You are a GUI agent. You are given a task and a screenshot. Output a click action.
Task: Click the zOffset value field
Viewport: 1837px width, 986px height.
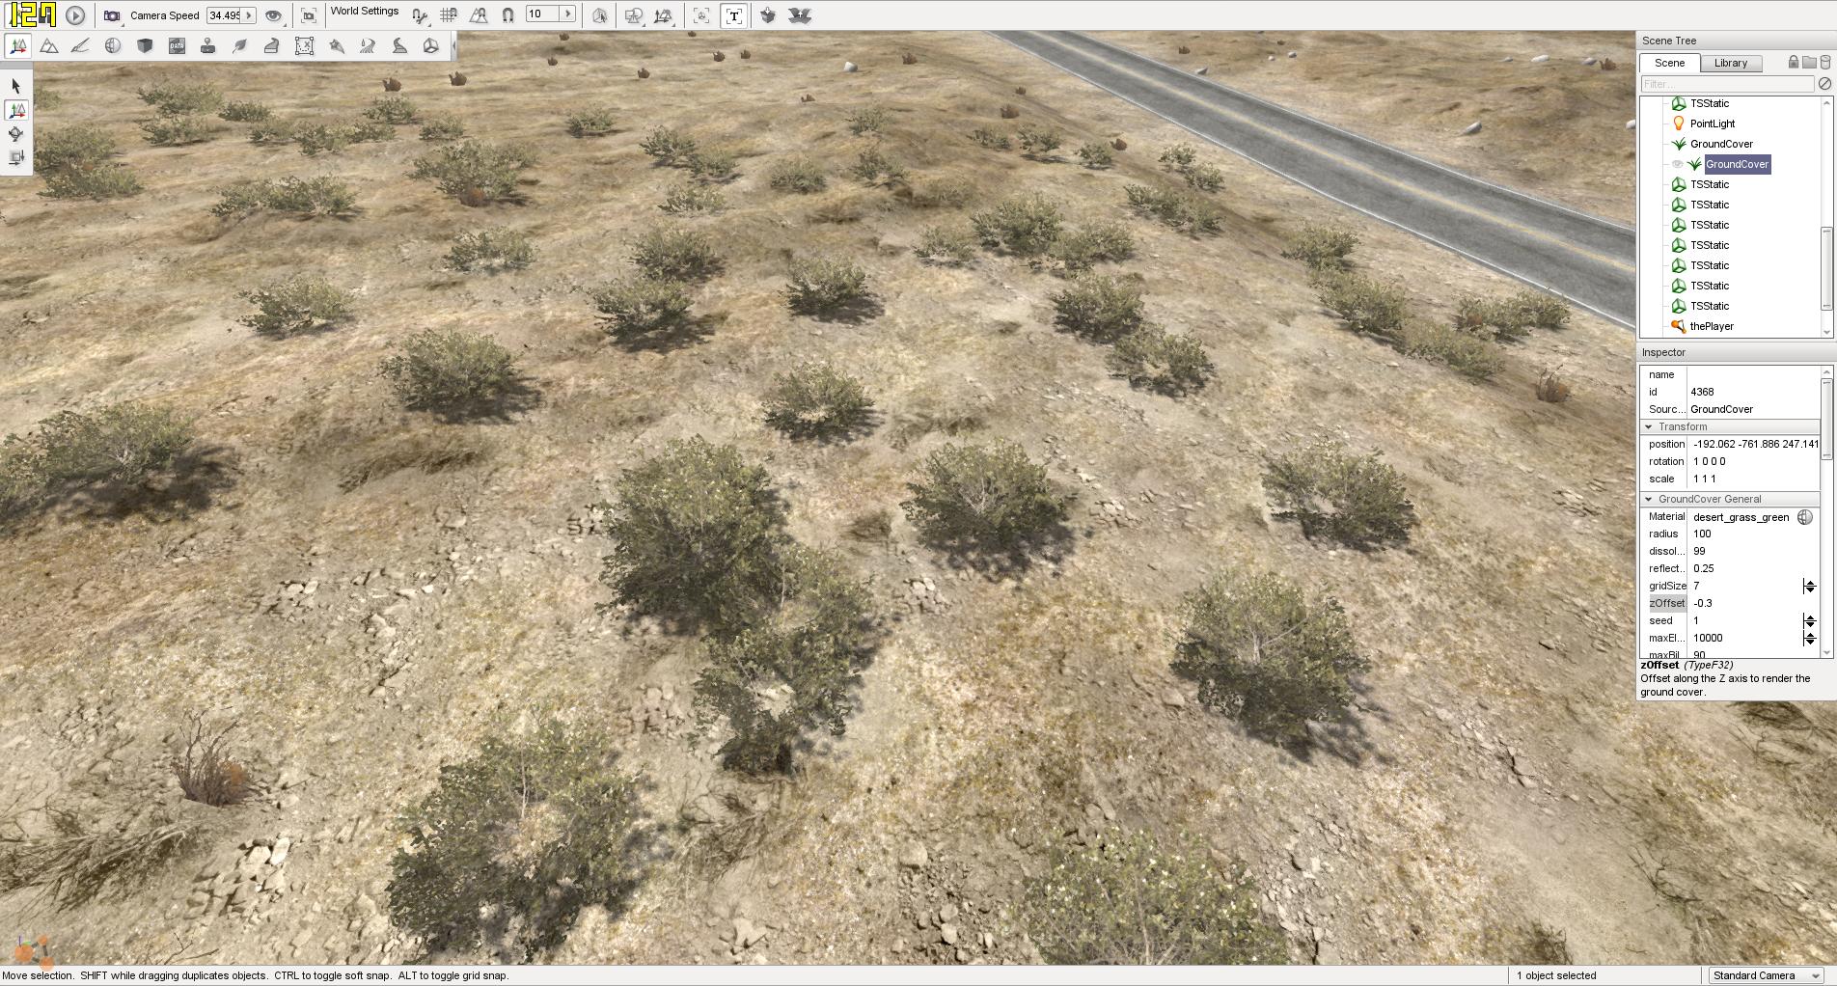pyautogui.click(x=1752, y=603)
